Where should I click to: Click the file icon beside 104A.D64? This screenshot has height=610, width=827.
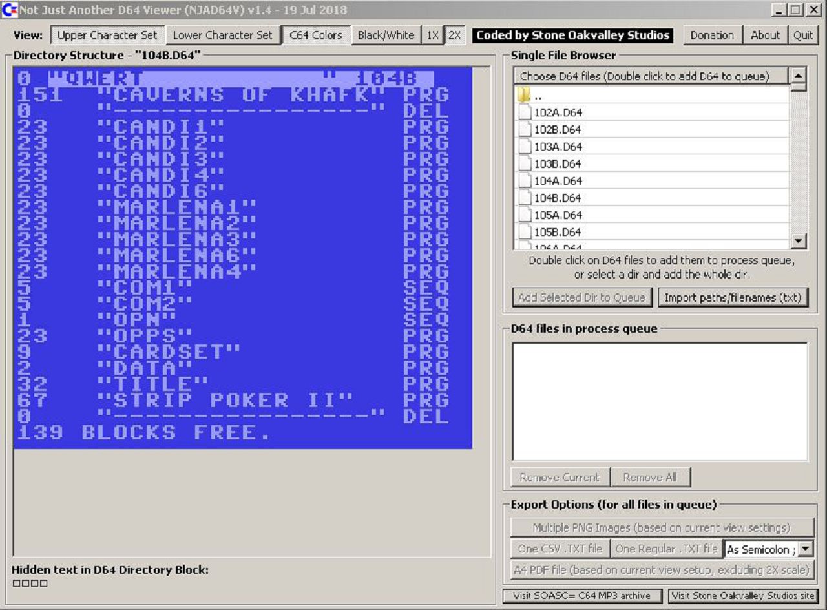point(525,181)
